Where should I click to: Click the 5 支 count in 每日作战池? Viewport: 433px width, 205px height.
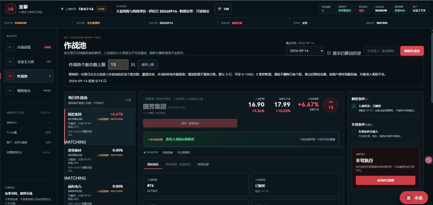coord(128,100)
